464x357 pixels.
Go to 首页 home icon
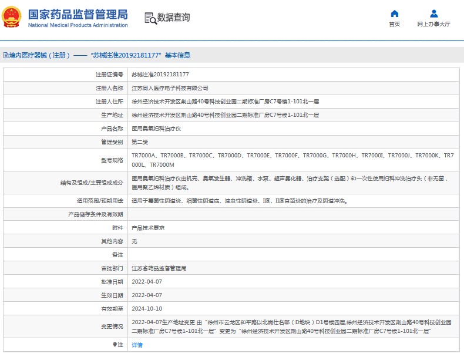395,14
